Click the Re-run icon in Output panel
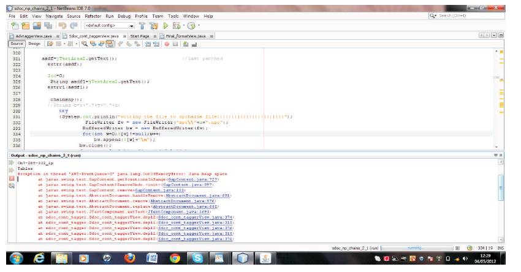The width and height of the screenshot is (521, 272). click(x=12, y=163)
